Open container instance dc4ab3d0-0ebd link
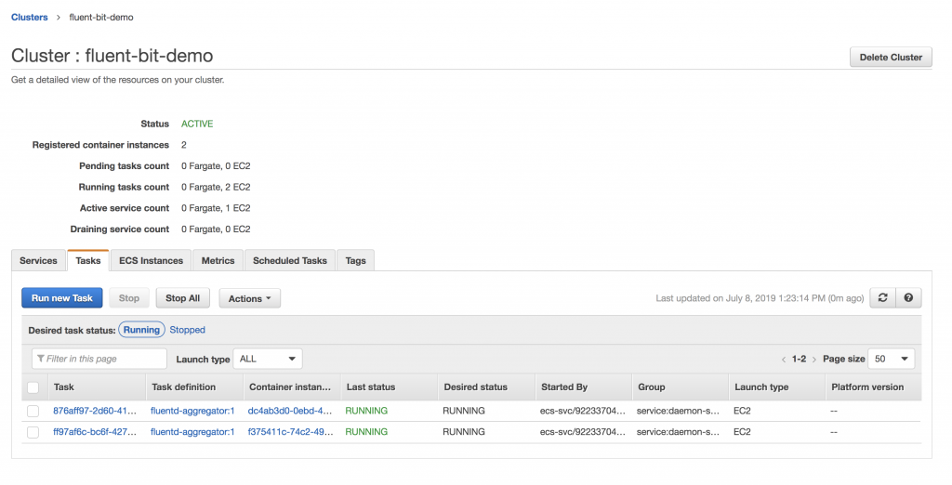The width and height of the screenshot is (952, 485). [290, 411]
